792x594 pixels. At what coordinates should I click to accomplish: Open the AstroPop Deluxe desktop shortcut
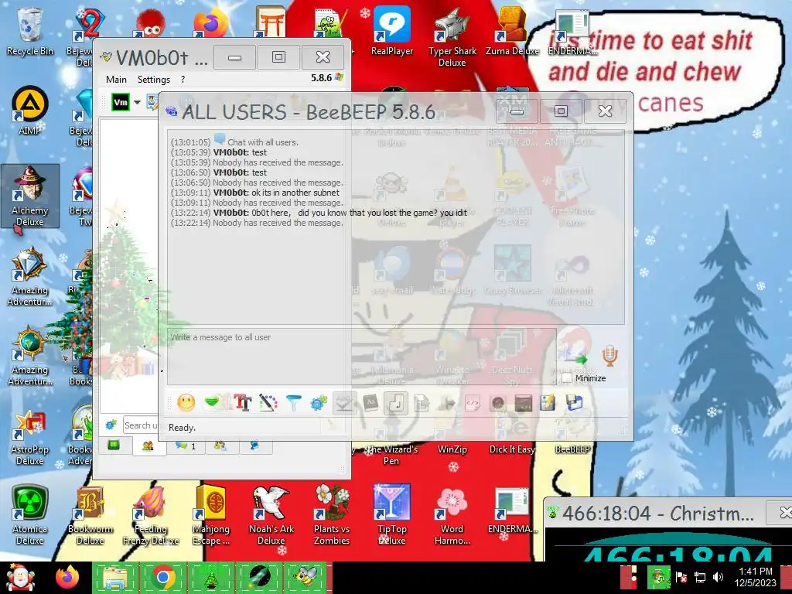click(x=30, y=438)
